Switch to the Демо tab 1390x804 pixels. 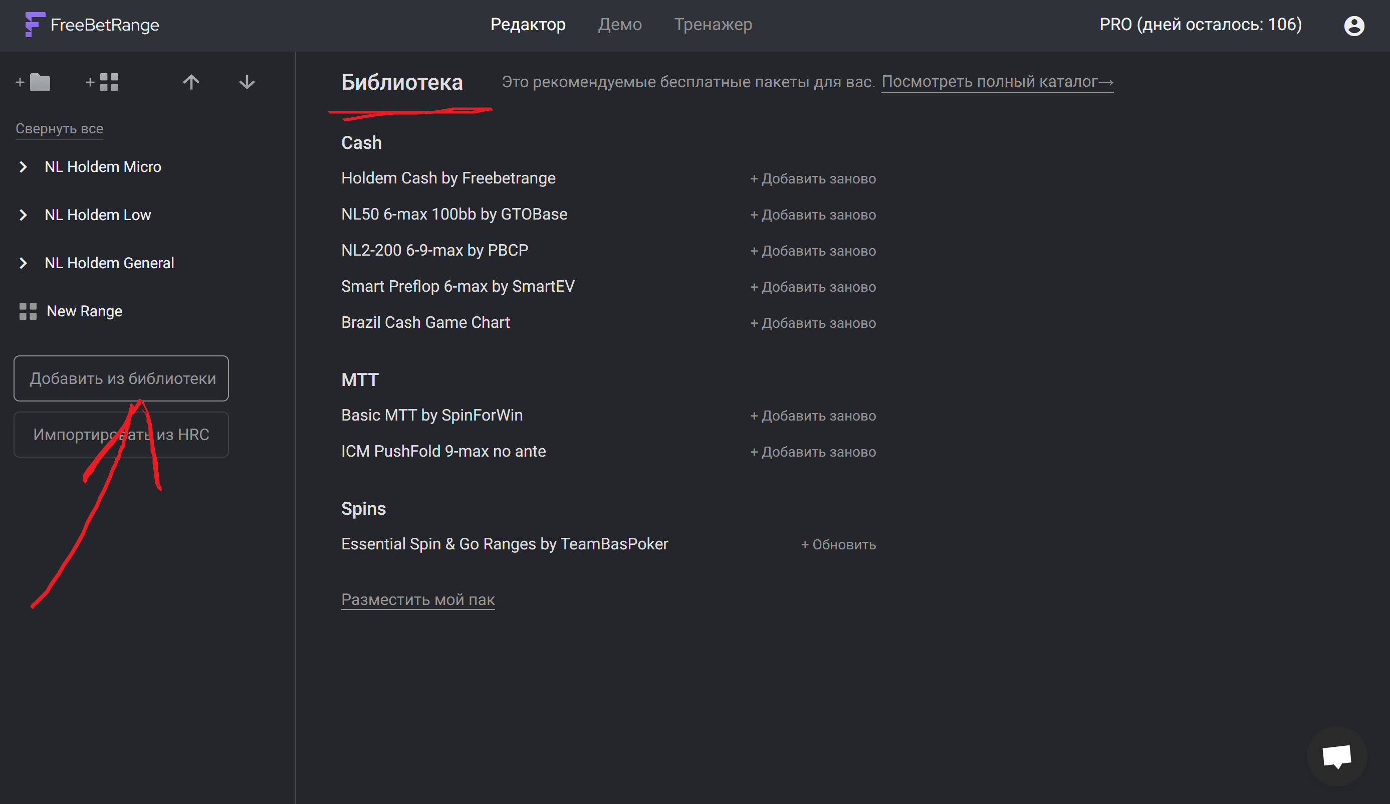click(x=619, y=25)
